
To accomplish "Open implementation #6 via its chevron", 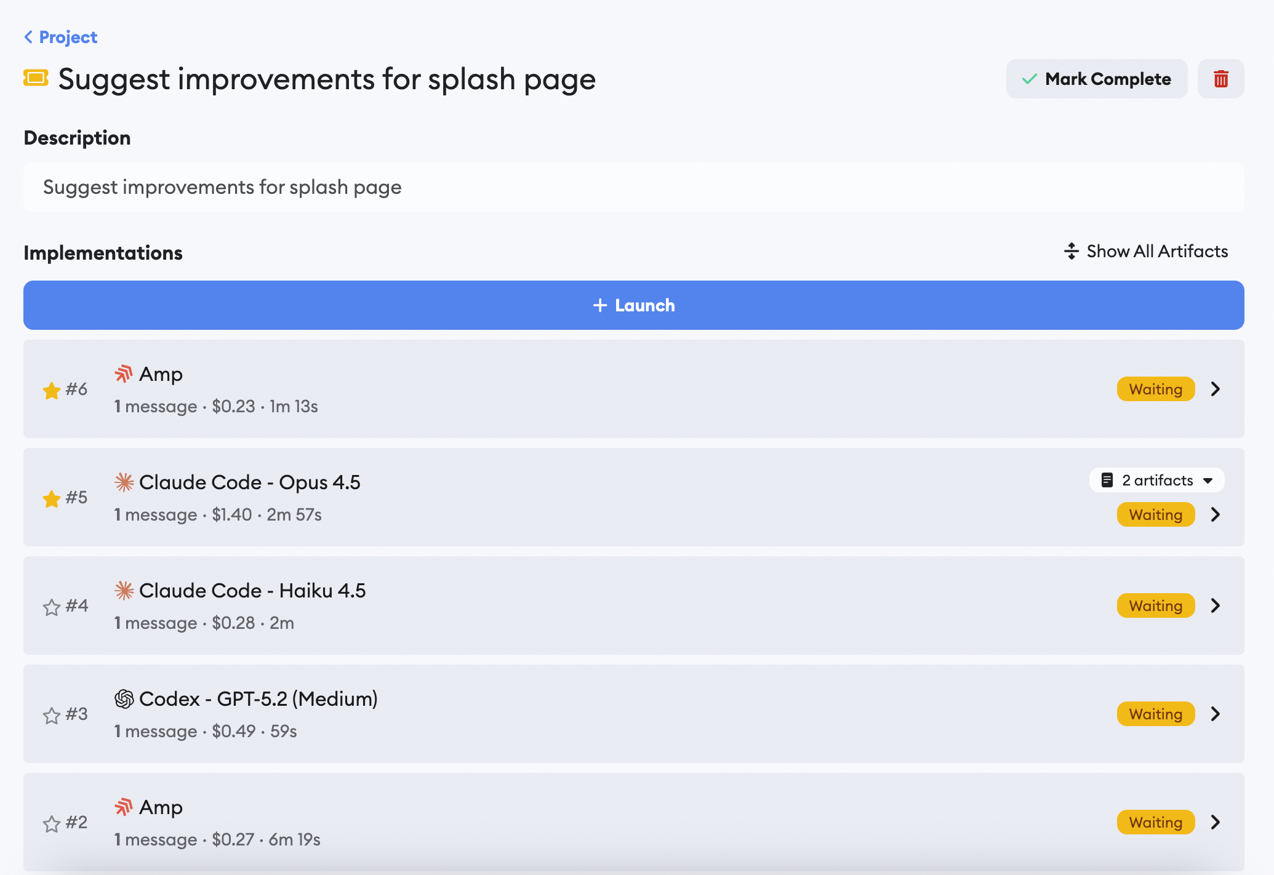I will [1216, 389].
